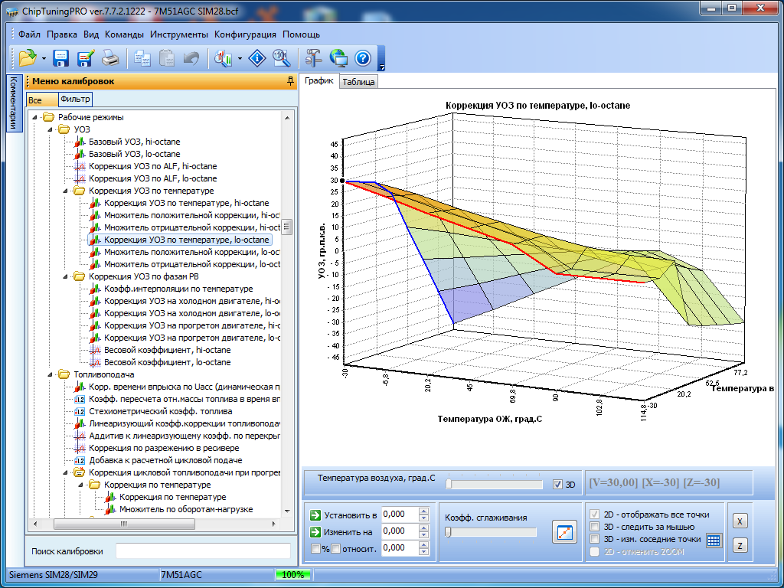Click the smoothing line graph button
This screenshot has width=784, height=588.
click(x=564, y=531)
